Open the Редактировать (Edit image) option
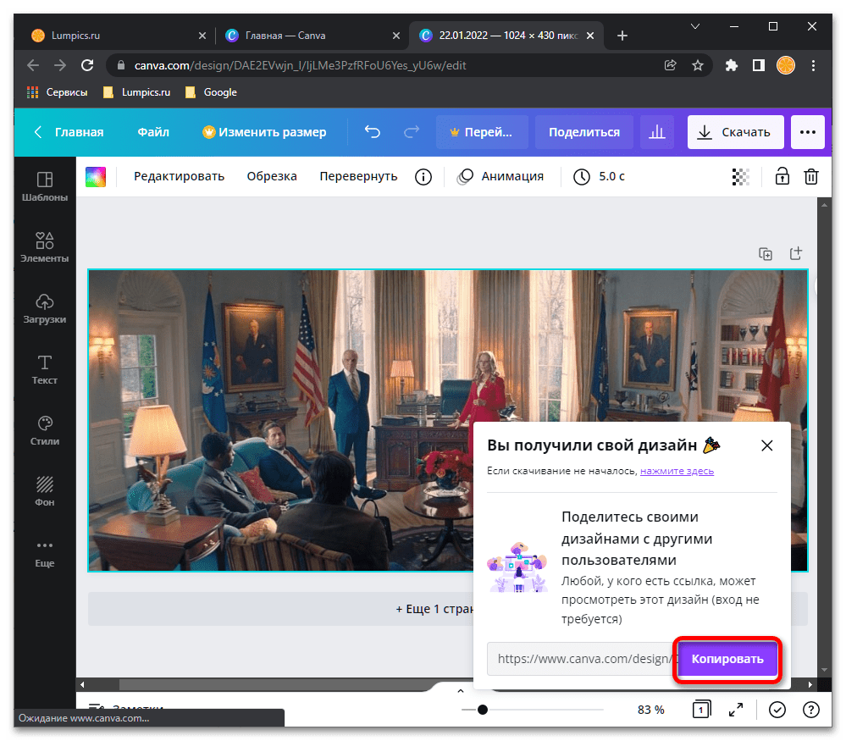The width and height of the screenshot is (846, 741). 180,176
